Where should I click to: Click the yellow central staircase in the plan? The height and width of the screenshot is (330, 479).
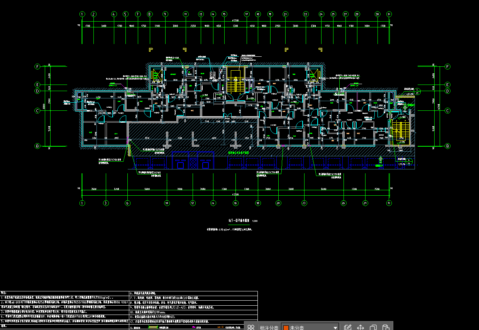click(x=234, y=81)
